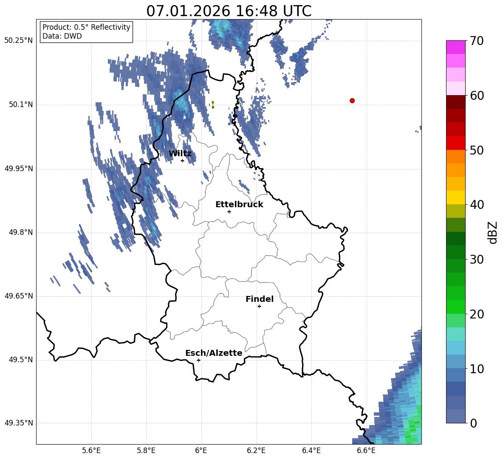The width and height of the screenshot is (503, 459).
Task: Click the Data: DWD text
Action: 62,36
